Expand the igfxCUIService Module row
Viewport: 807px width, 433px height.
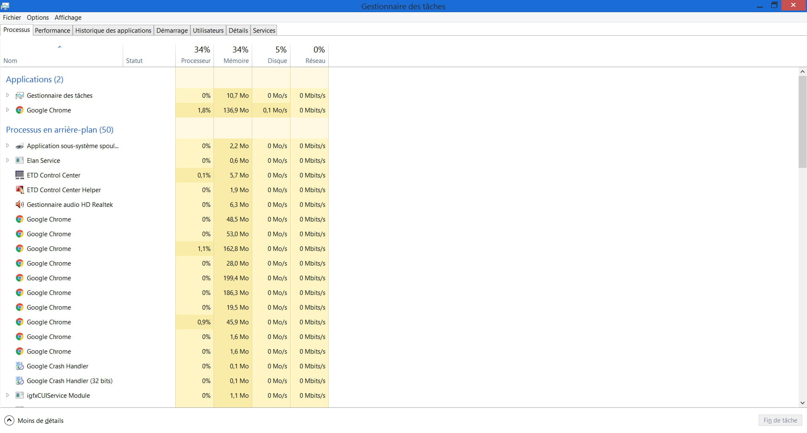(7, 395)
